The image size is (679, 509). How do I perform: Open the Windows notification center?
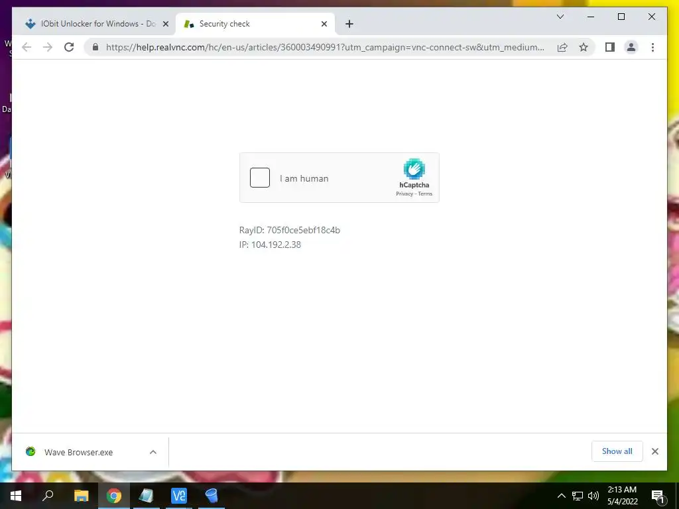pos(658,496)
